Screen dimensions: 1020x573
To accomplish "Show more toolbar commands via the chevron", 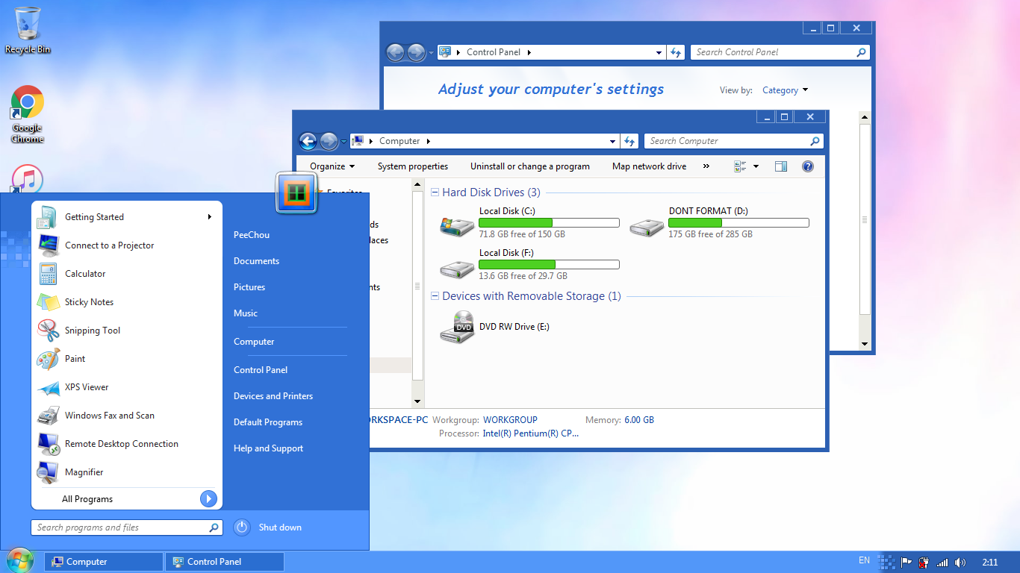I will pyautogui.click(x=706, y=166).
